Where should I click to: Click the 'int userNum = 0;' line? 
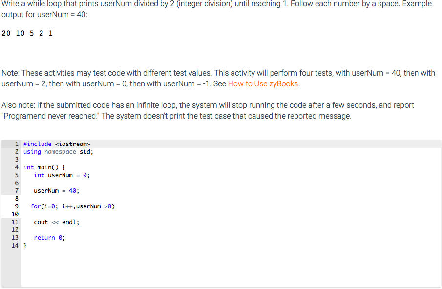[62, 175]
